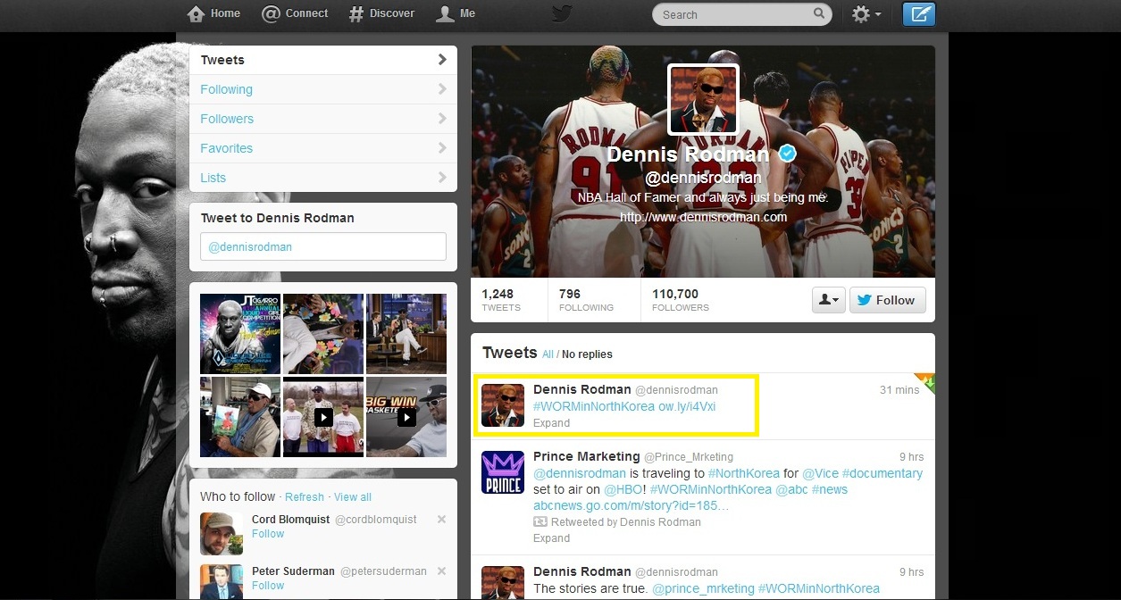Viewport: 1121px width, 600px height.
Task: Open the Connect tab
Action: pyautogui.click(x=295, y=14)
